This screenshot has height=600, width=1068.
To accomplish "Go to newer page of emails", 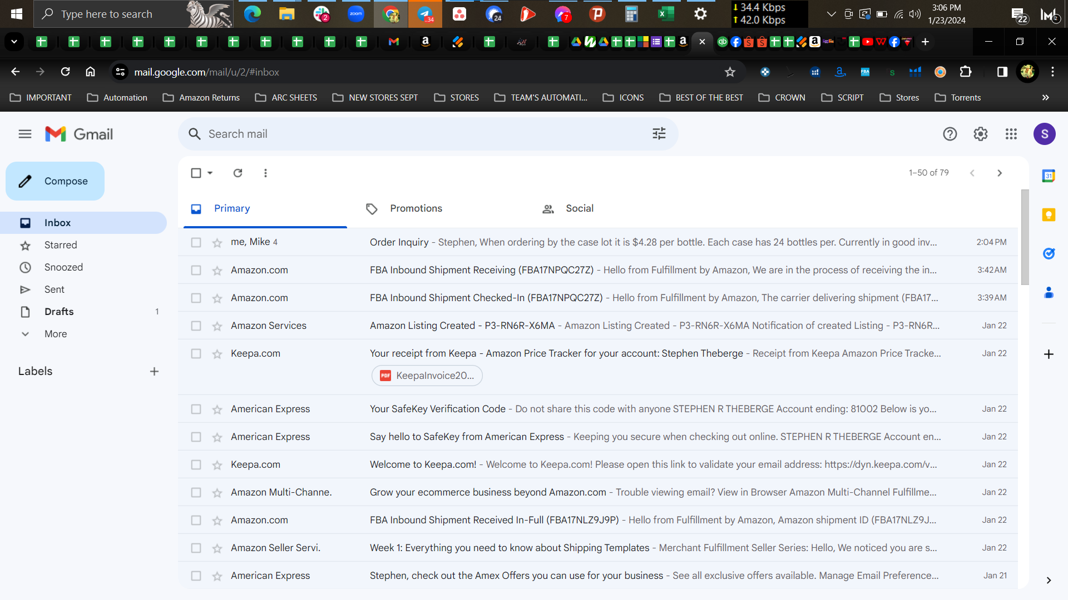I will point(972,173).
